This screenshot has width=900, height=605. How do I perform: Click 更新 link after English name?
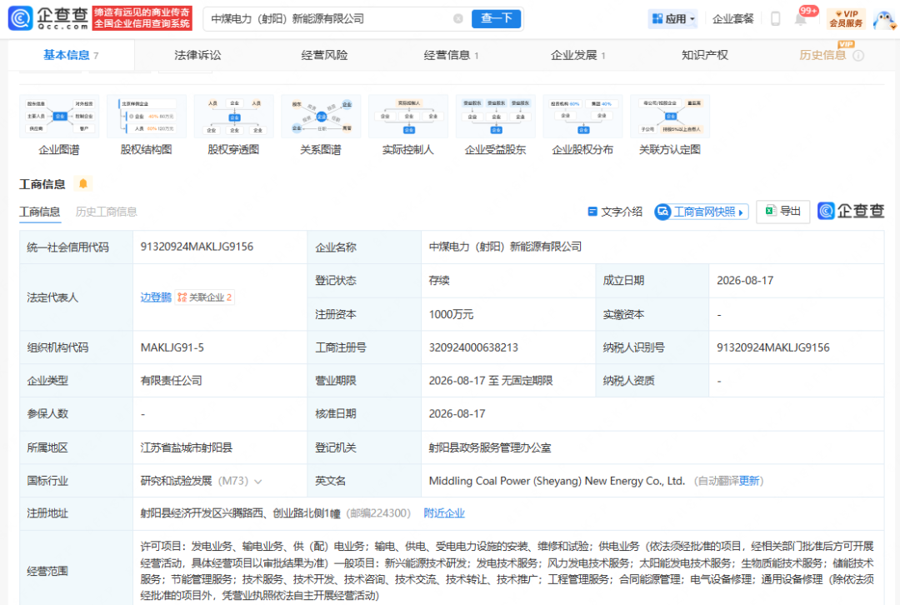749,481
